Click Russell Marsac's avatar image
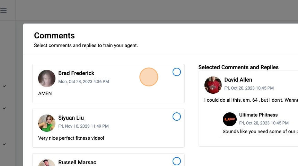 coord(47,163)
